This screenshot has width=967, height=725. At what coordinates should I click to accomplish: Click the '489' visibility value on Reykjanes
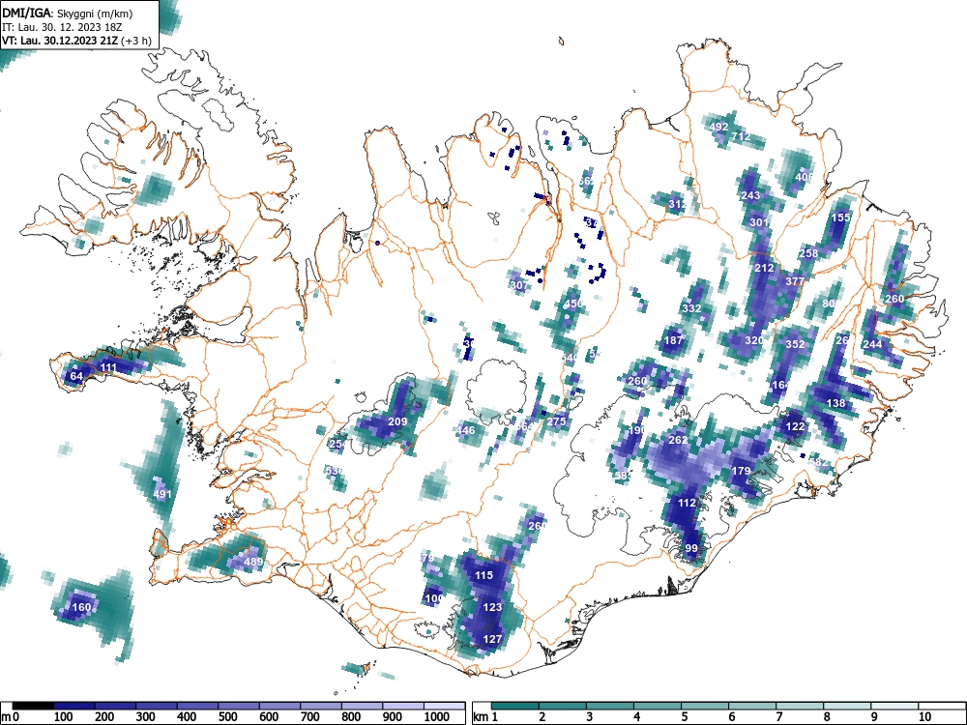click(253, 562)
